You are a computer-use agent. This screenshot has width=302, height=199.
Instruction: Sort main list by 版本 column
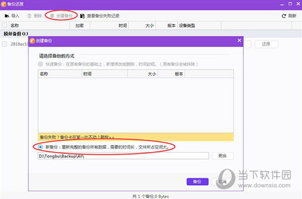tap(166, 26)
